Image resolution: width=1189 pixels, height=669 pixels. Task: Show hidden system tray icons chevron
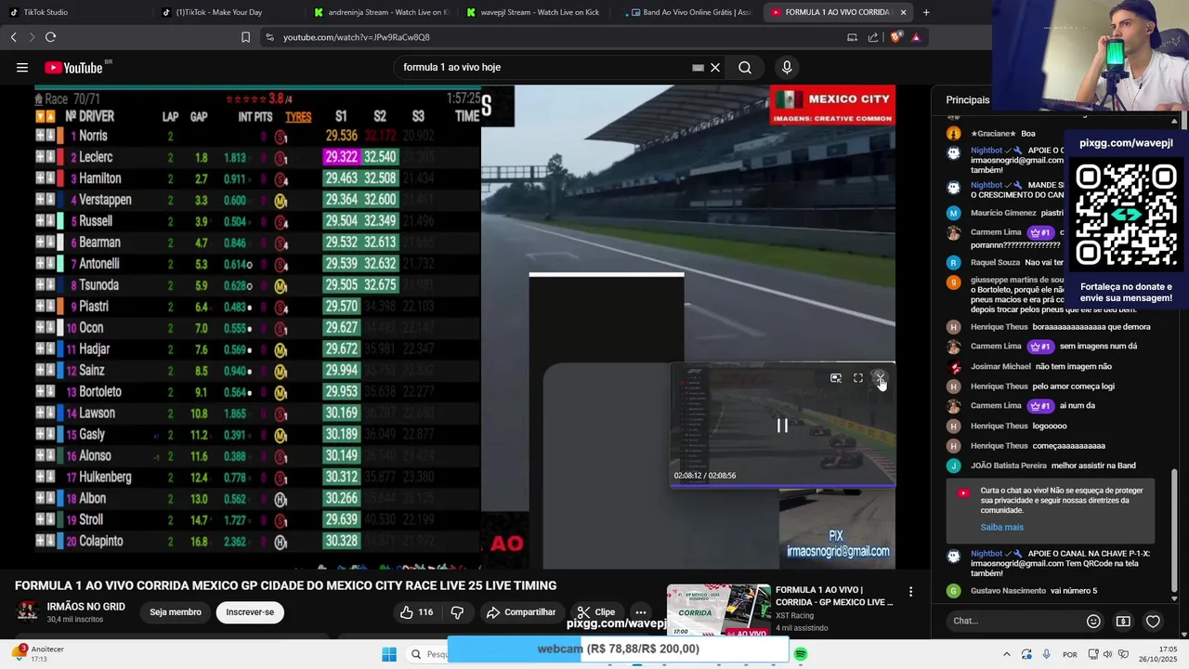1006,654
